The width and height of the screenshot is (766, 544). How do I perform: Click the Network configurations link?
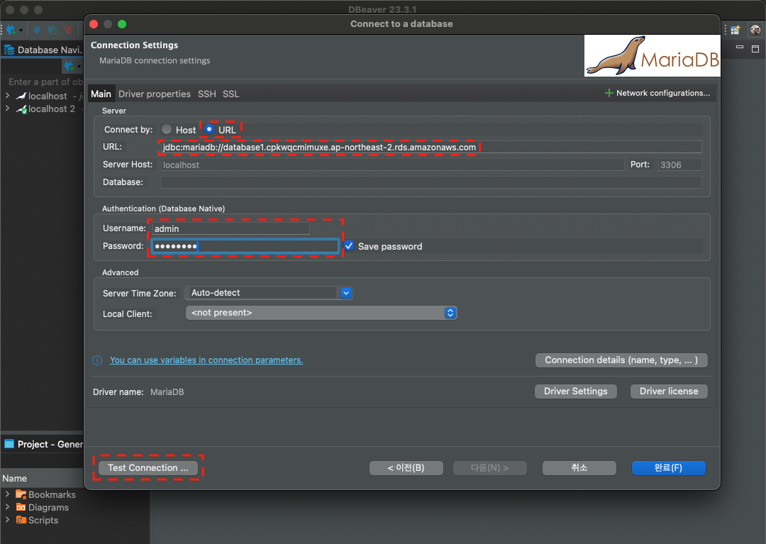click(x=663, y=93)
